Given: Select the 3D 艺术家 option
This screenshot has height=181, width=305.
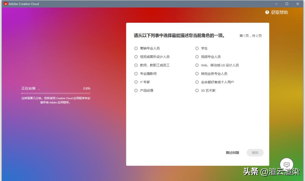Looking at the screenshot, I should [197, 90].
